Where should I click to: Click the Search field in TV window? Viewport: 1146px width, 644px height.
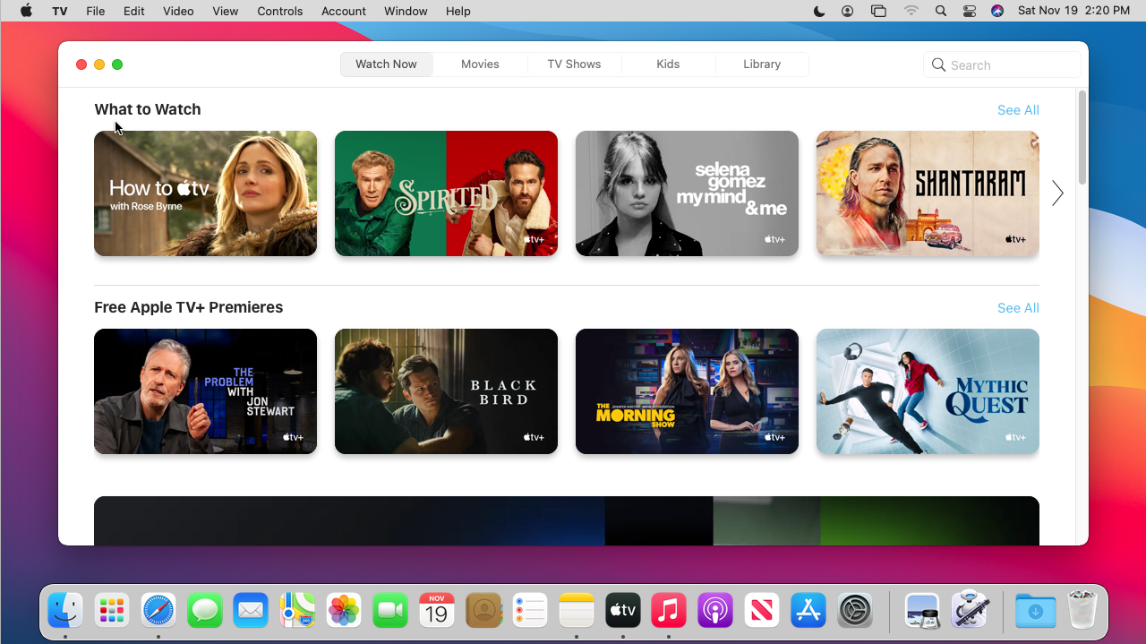click(x=1002, y=64)
